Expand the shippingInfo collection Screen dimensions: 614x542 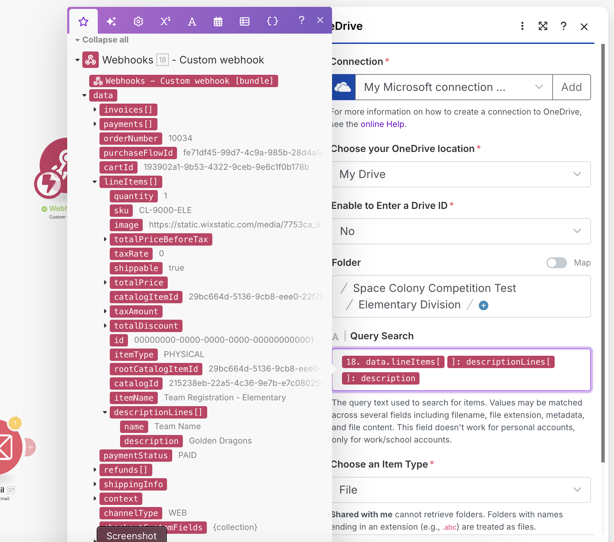[x=95, y=484]
